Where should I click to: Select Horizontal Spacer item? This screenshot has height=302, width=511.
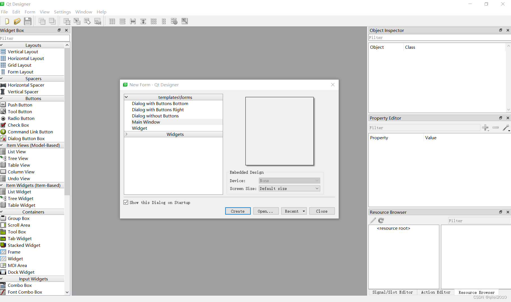26,85
